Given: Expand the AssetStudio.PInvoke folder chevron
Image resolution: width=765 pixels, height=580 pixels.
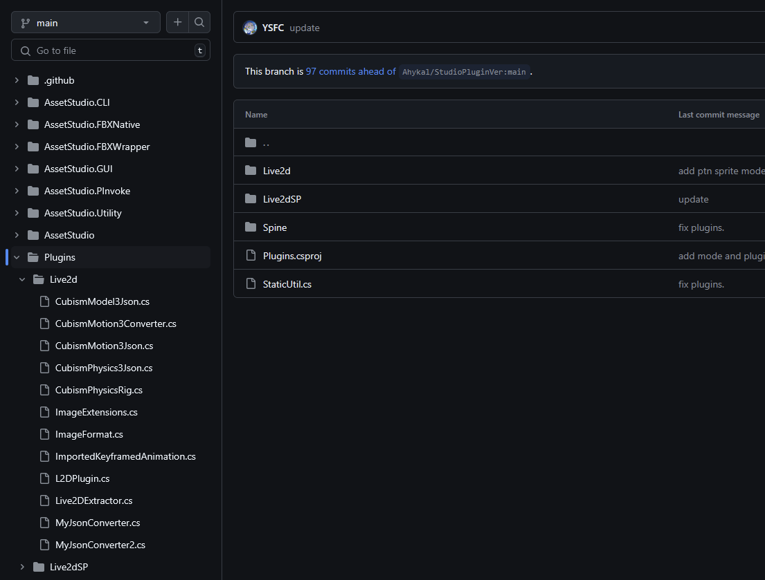Looking at the screenshot, I should (17, 191).
